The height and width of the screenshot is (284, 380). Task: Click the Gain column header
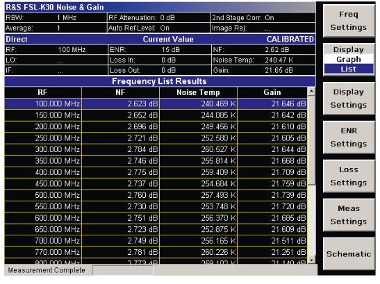pos(272,92)
